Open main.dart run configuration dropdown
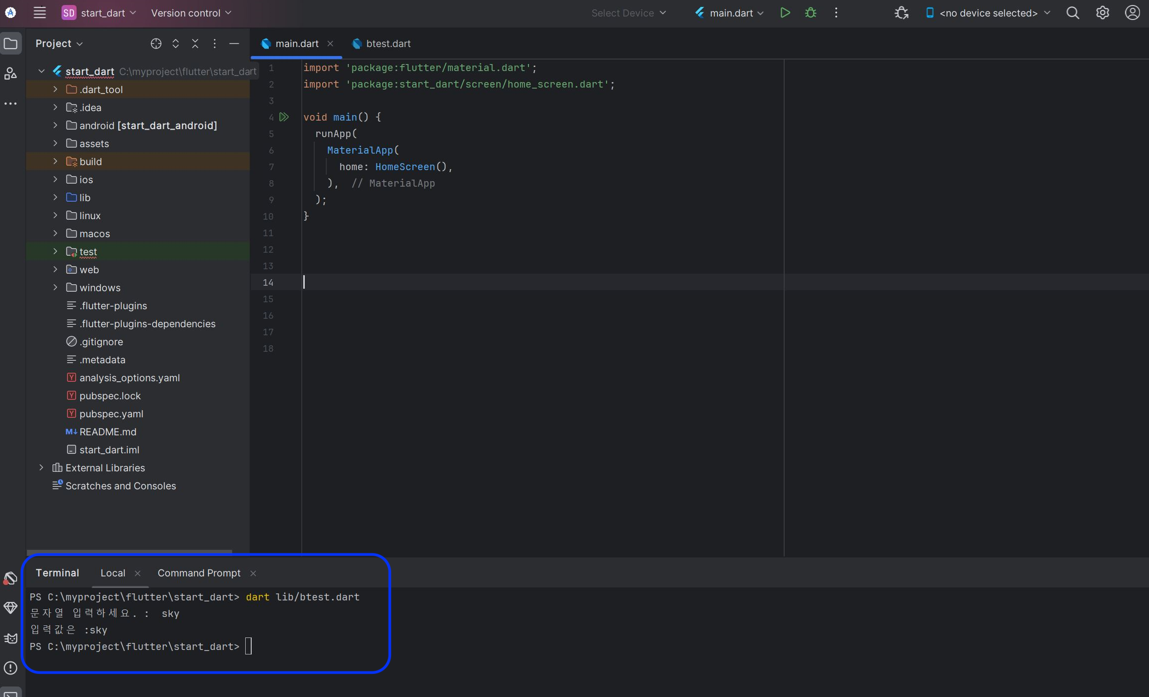The image size is (1149, 697). [x=730, y=13]
